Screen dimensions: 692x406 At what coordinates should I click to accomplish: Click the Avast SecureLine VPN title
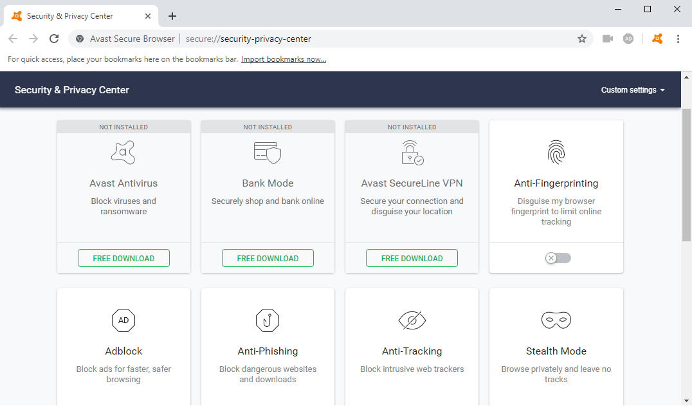coord(412,183)
